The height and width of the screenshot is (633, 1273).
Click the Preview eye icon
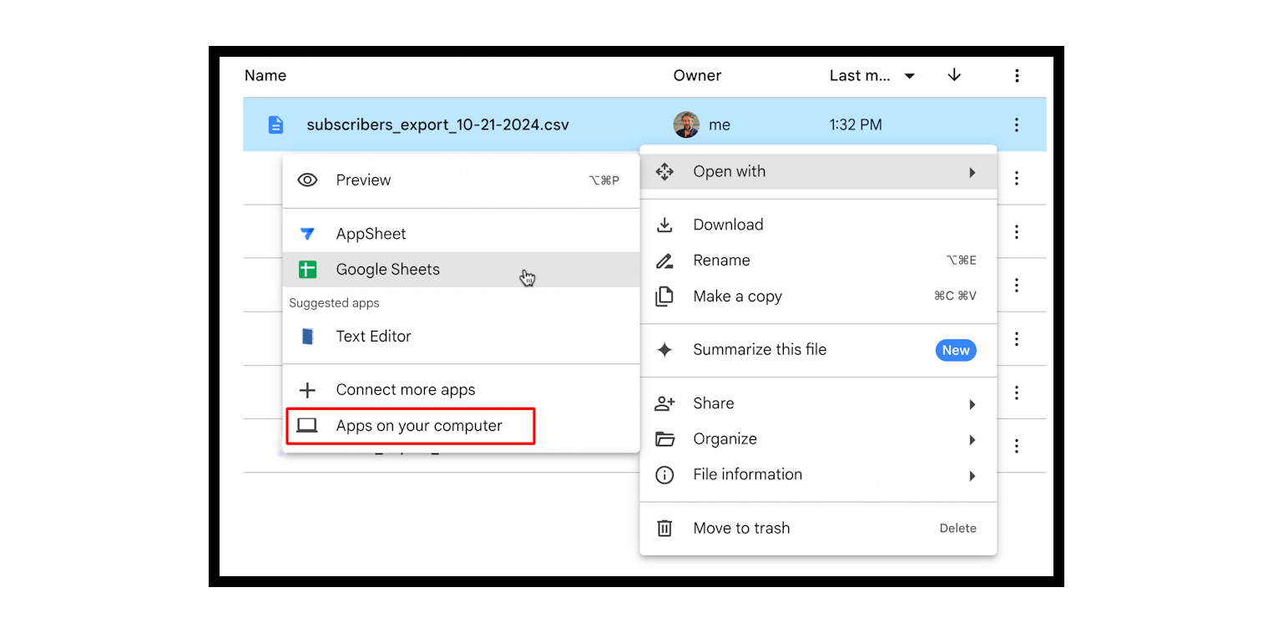tap(307, 180)
